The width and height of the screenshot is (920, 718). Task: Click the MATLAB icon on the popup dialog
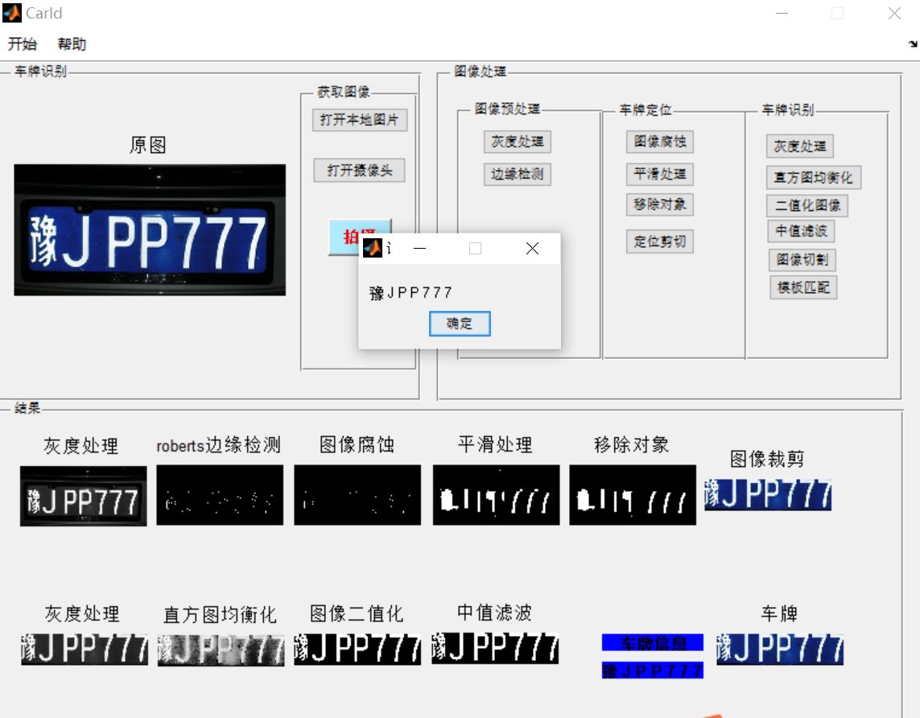373,249
